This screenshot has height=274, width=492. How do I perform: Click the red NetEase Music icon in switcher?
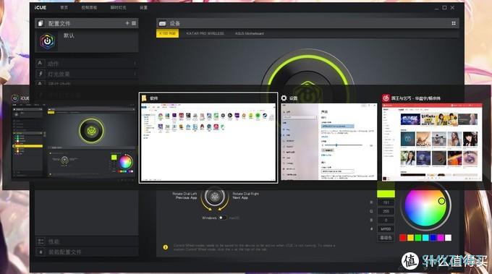(386, 98)
